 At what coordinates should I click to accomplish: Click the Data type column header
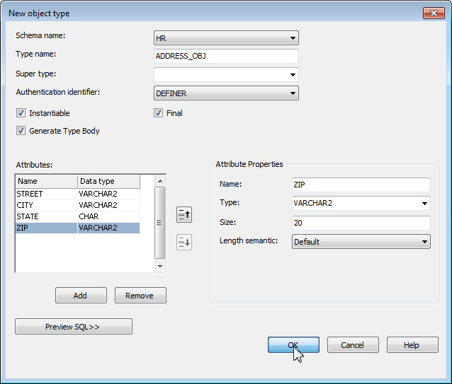(x=108, y=181)
